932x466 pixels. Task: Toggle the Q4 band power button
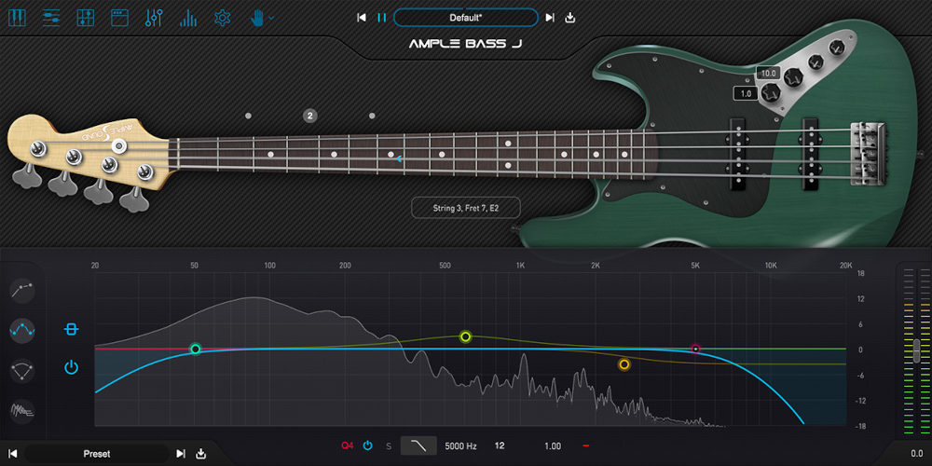pyautogui.click(x=367, y=445)
